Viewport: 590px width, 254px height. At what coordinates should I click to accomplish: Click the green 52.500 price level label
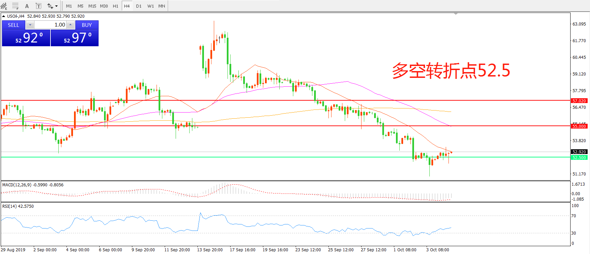(x=579, y=157)
